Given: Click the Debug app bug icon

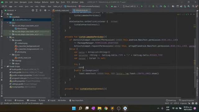Looking at the screenshot, I should tap(153, 6).
